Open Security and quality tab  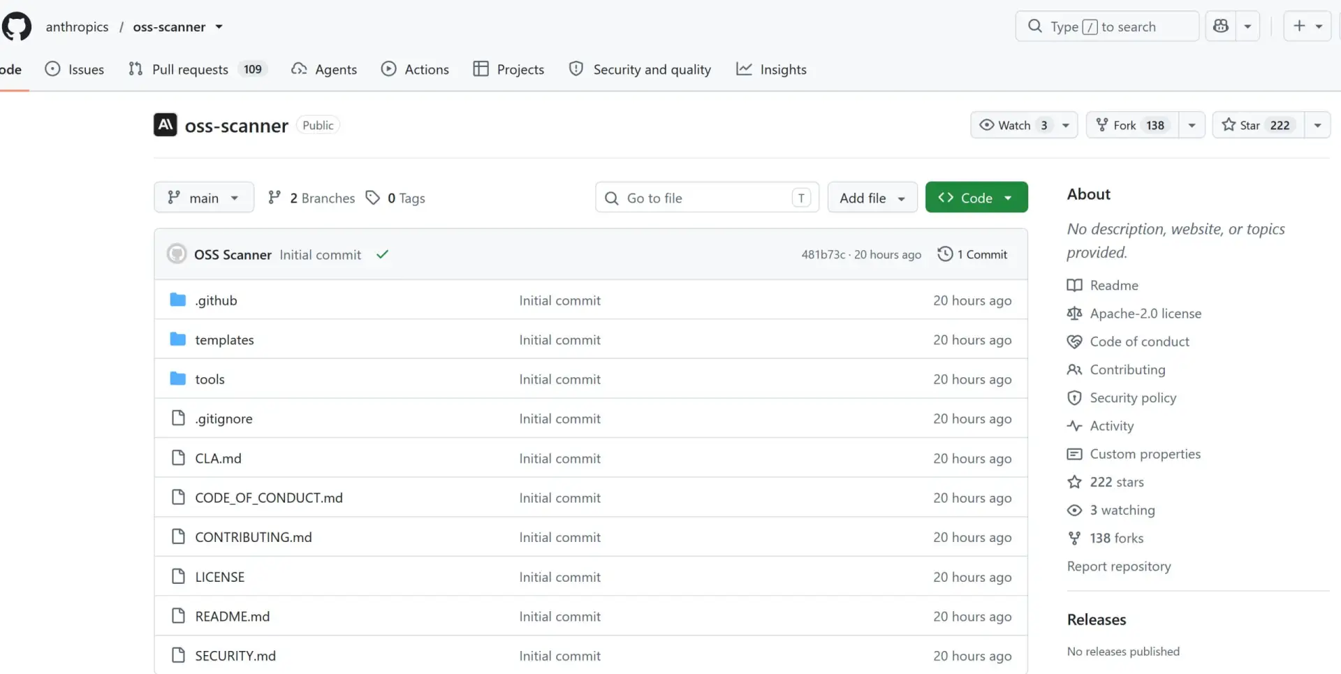640,69
